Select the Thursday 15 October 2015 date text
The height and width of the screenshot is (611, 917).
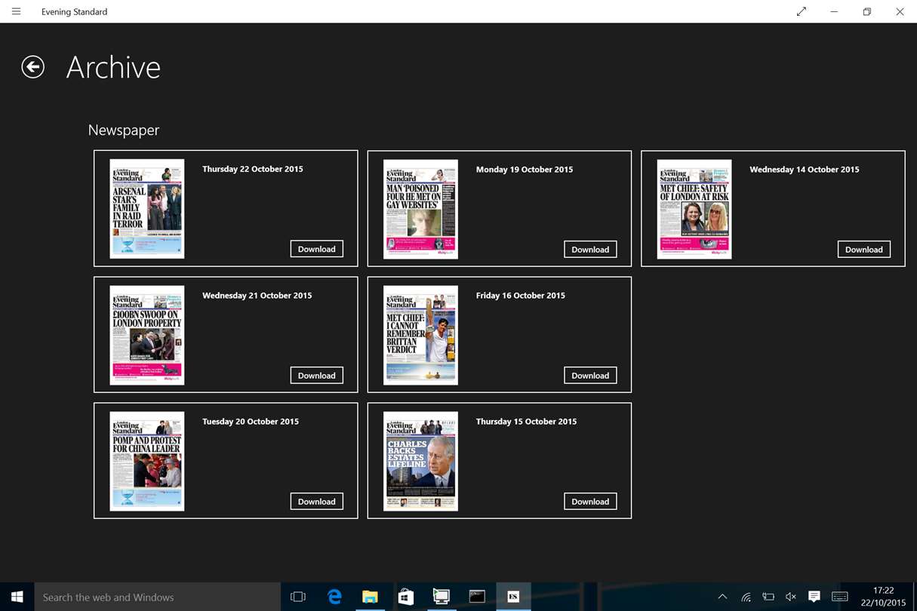(x=526, y=421)
